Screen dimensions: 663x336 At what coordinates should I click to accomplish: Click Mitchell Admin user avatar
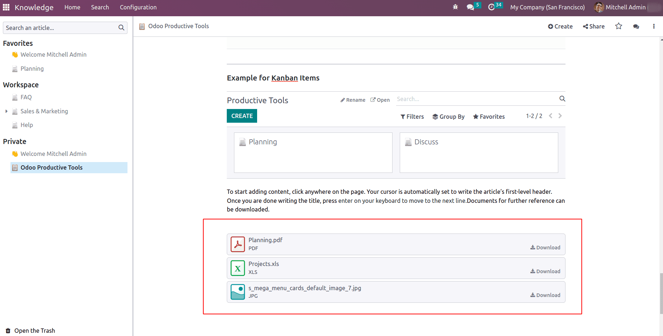[599, 7]
